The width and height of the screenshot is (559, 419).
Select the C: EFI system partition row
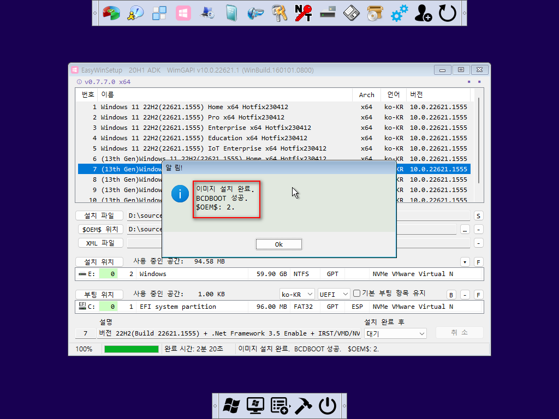click(x=279, y=307)
